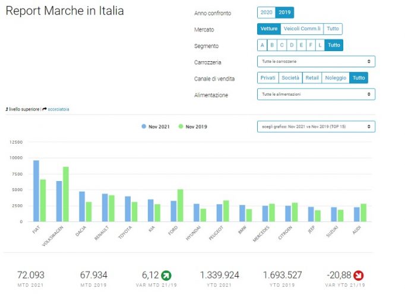This screenshot has height=304, width=405.
Task: Click the 72.093 MTD 2021 value
Action: point(31,275)
